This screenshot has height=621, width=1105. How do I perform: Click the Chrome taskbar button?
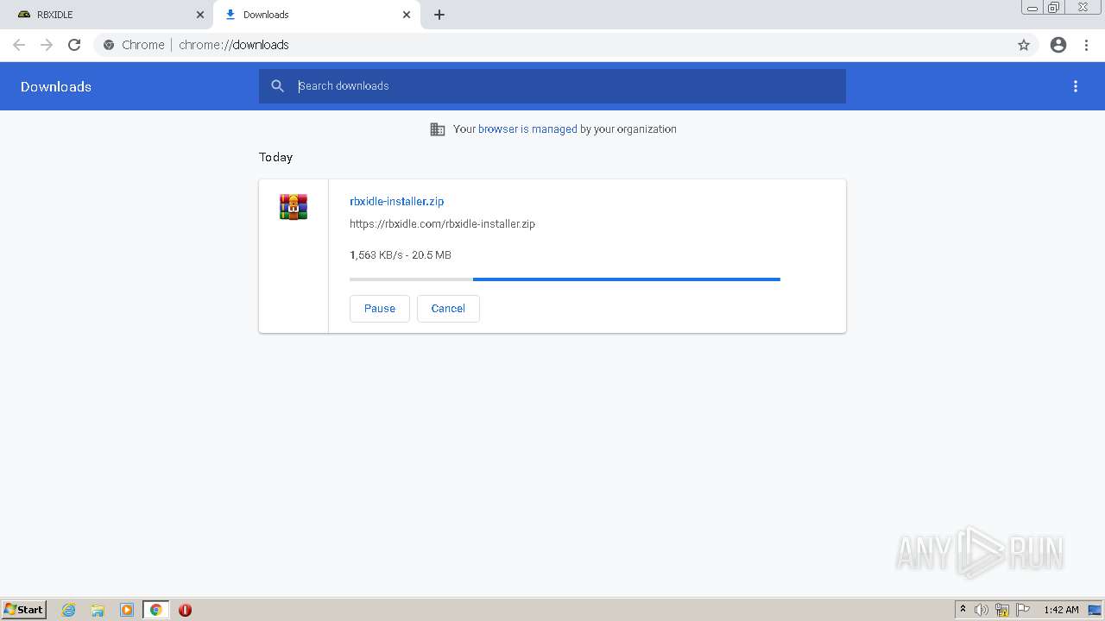(x=155, y=610)
